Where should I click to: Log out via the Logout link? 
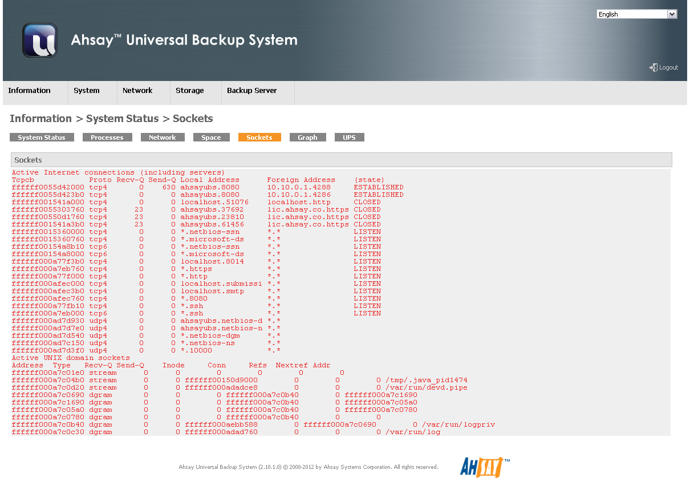(x=668, y=67)
